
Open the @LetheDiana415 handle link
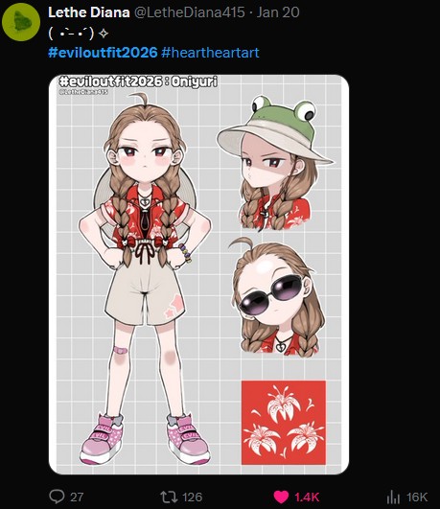point(189,12)
